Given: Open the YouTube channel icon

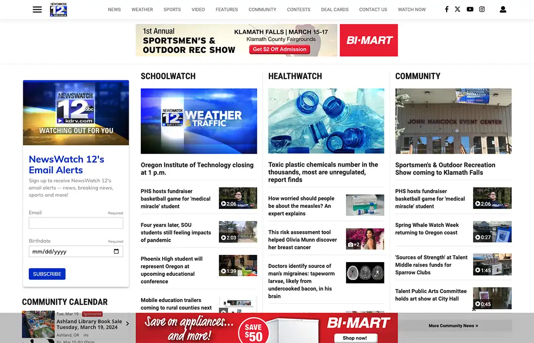Looking at the screenshot, I should pyautogui.click(x=470, y=9).
